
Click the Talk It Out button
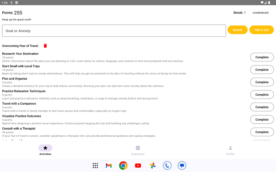tap(261, 30)
